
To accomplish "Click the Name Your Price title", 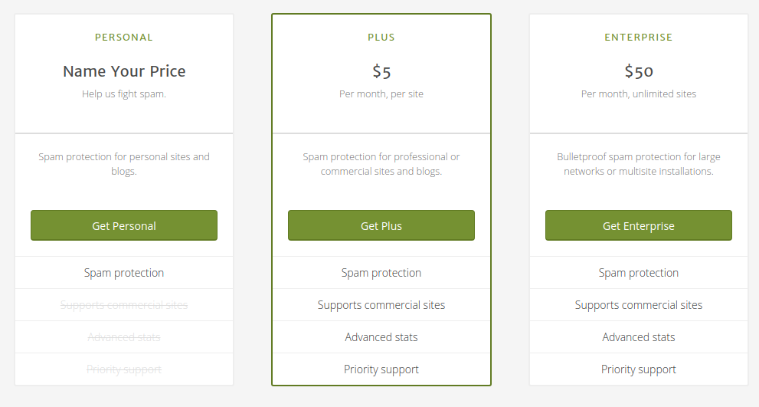I will tap(124, 71).
